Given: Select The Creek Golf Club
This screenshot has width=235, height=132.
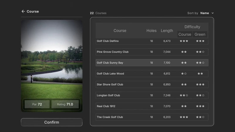Looking at the screenshot, I should coord(152,117).
